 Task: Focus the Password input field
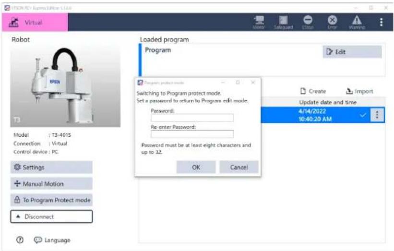tap(192, 118)
